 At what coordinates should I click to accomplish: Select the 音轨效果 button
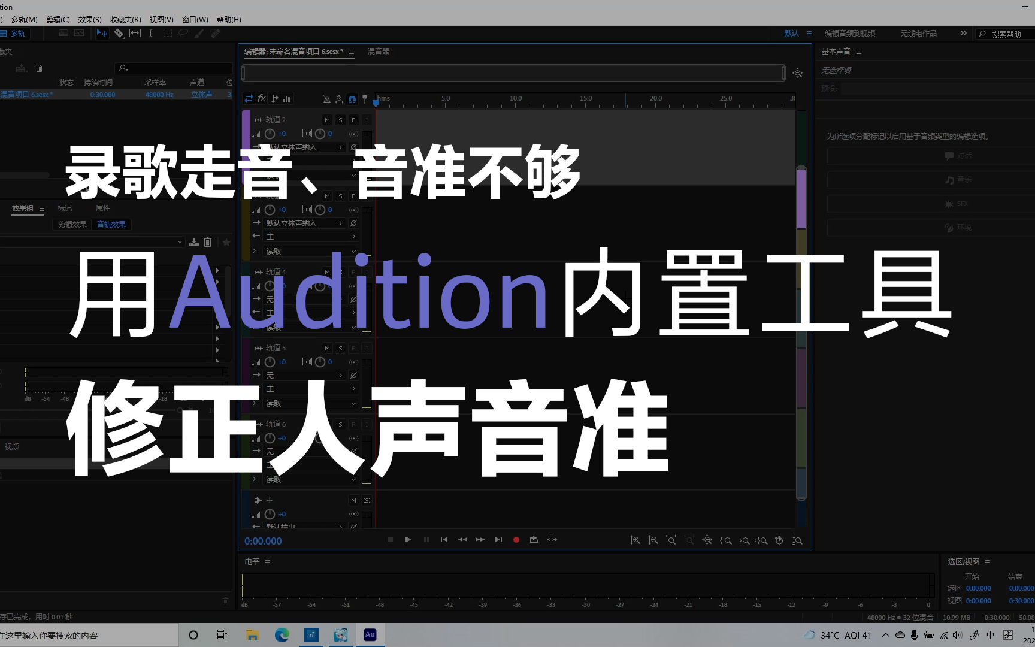tap(111, 225)
